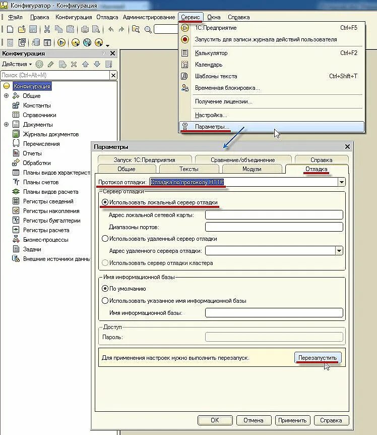Click Отмена button

click(x=254, y=420)
